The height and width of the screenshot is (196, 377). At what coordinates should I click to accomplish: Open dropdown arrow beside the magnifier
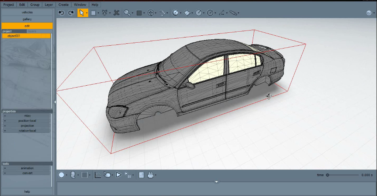click(133, 13)
